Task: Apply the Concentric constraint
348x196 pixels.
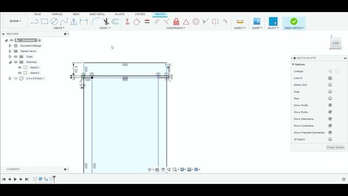Action: 196,22
